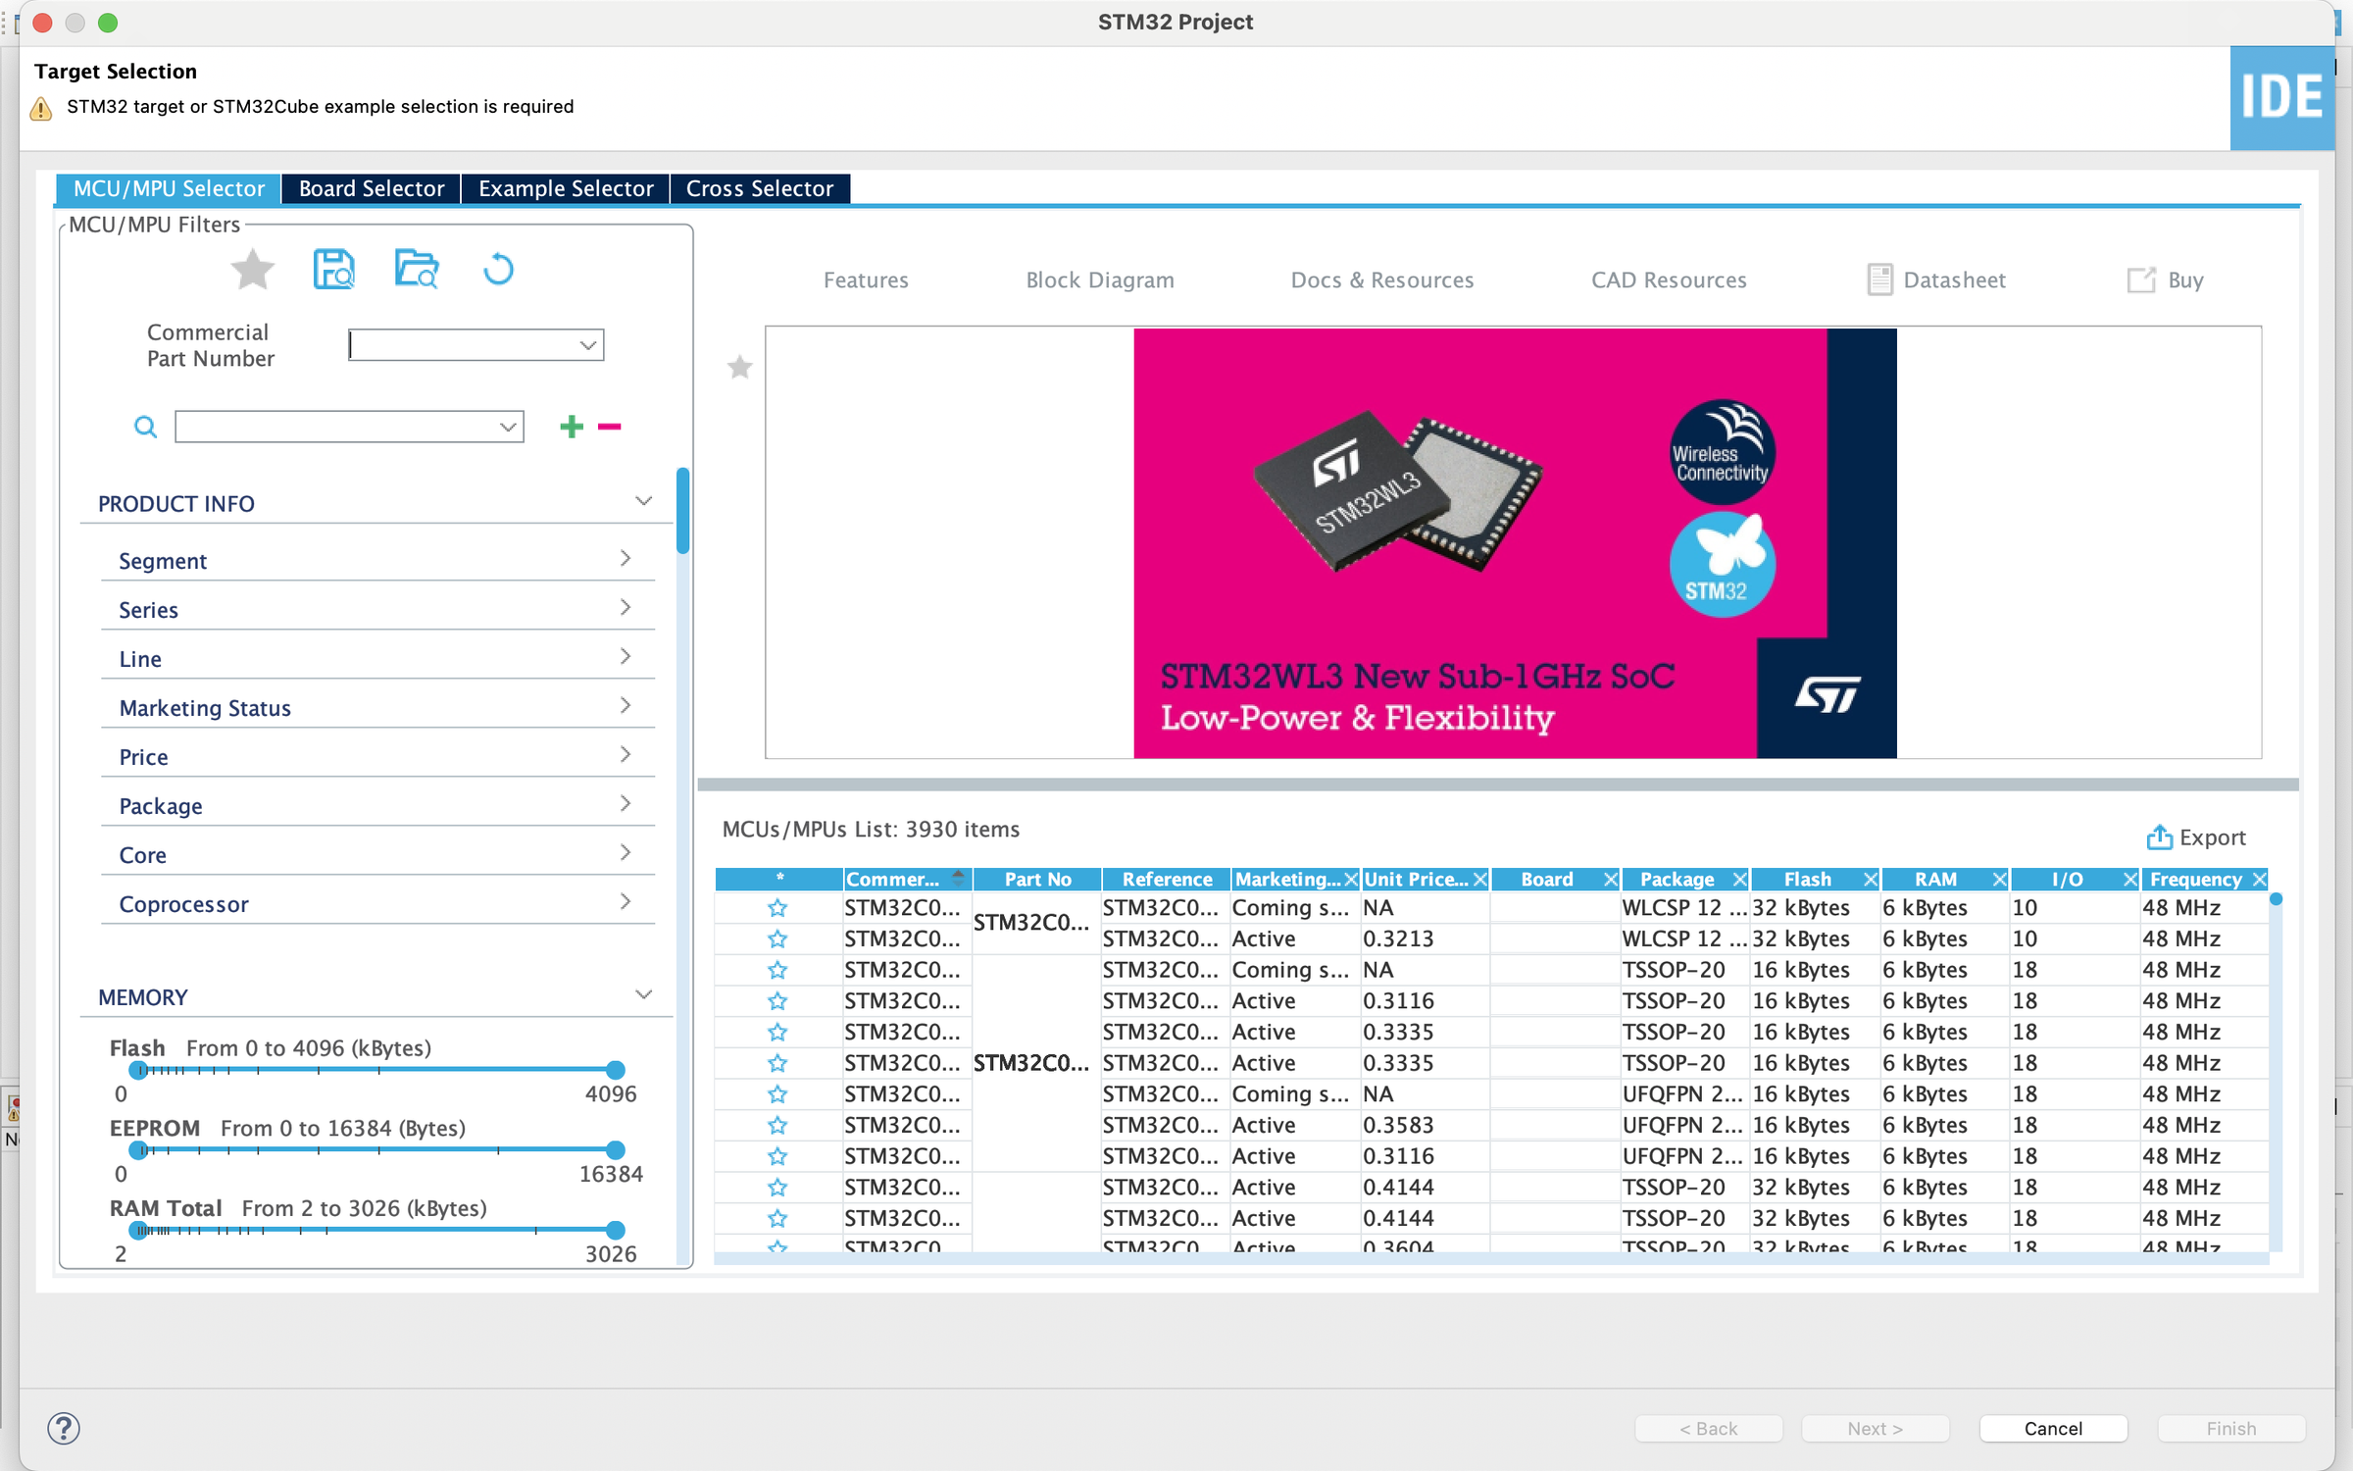Open the help question mark icon

(x=64, y=1428)
